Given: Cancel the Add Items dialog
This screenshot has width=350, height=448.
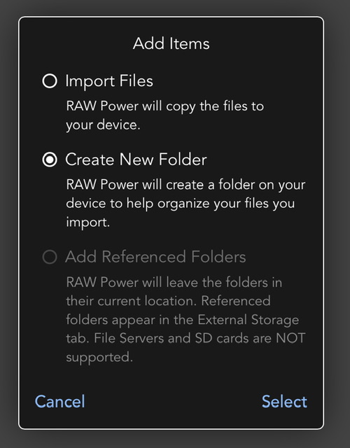Looking at the screenshot, I should coord(60,401).
